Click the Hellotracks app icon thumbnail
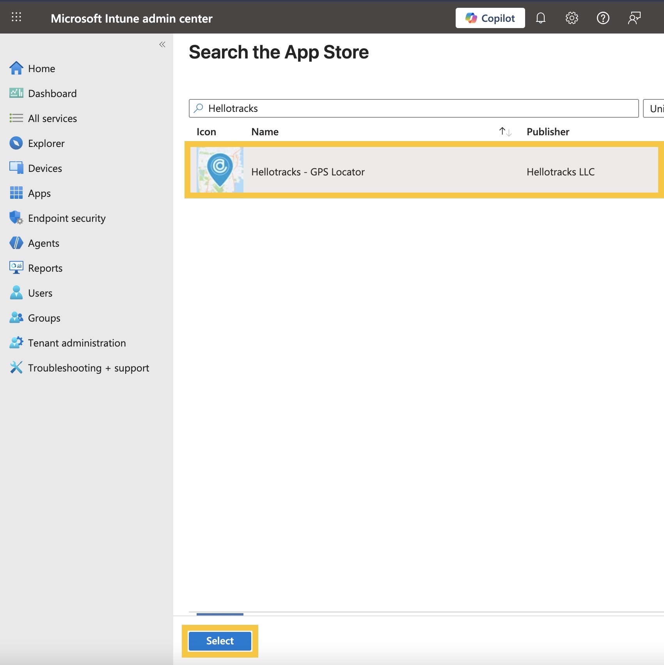 [x=220, y=170]
